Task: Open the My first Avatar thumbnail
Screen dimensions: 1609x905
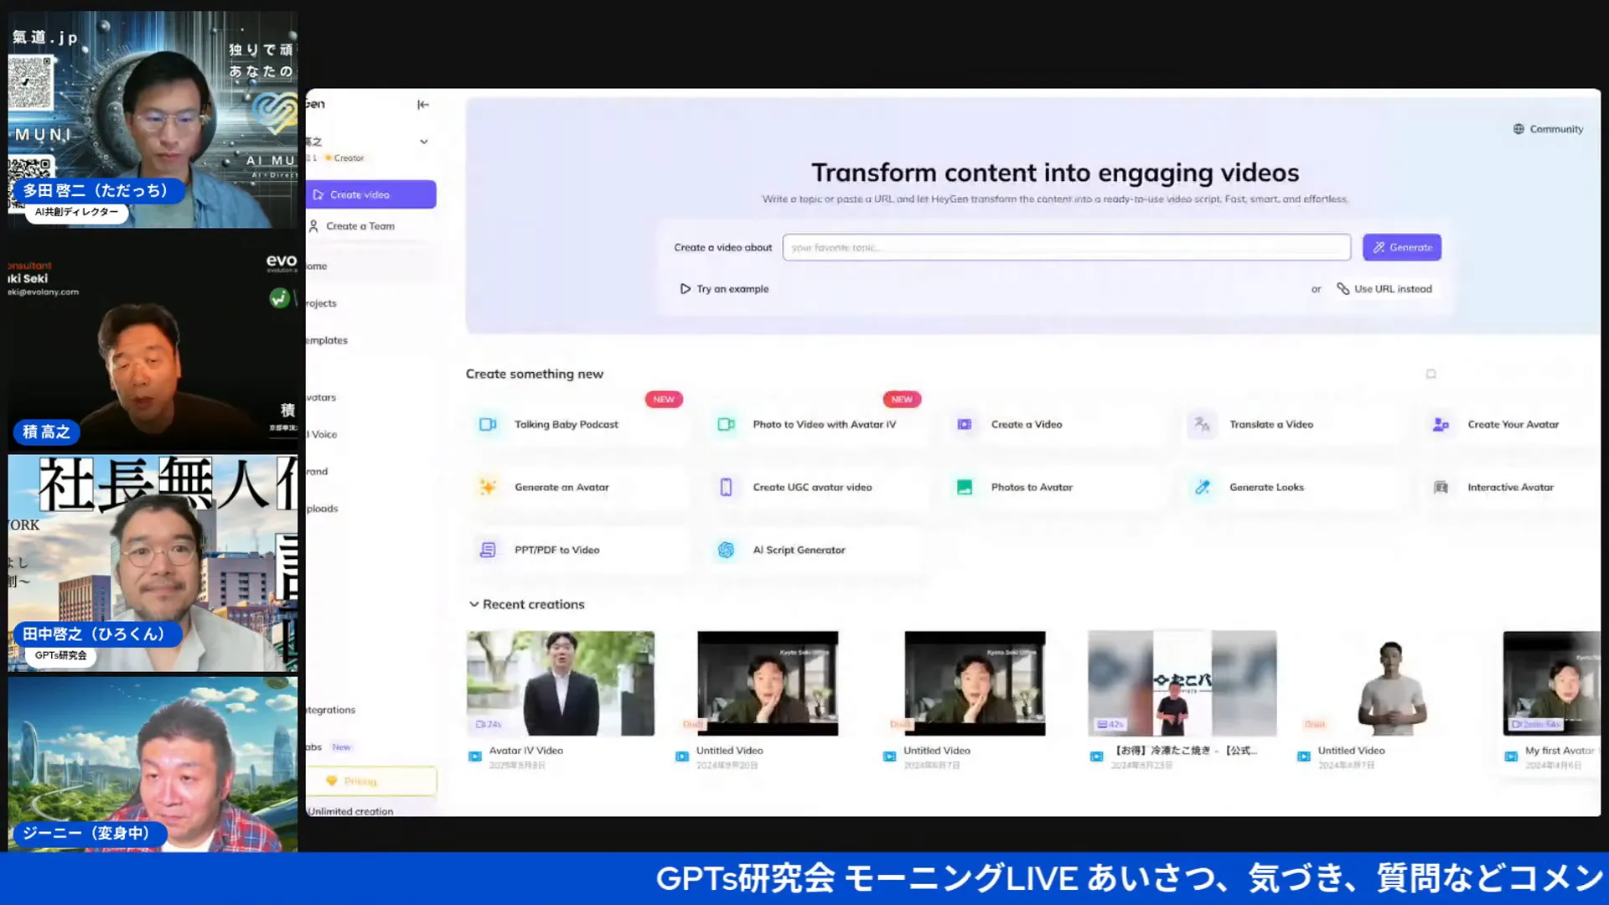Action: 1552,684
